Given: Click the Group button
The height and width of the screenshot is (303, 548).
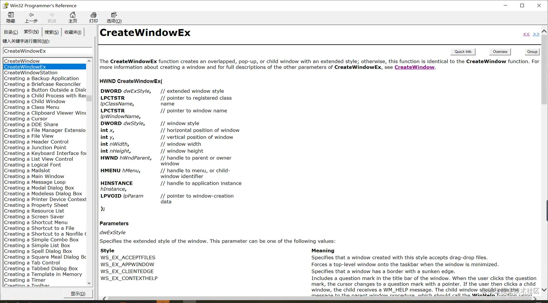Looking at the screenshot, I should (532, 52).
